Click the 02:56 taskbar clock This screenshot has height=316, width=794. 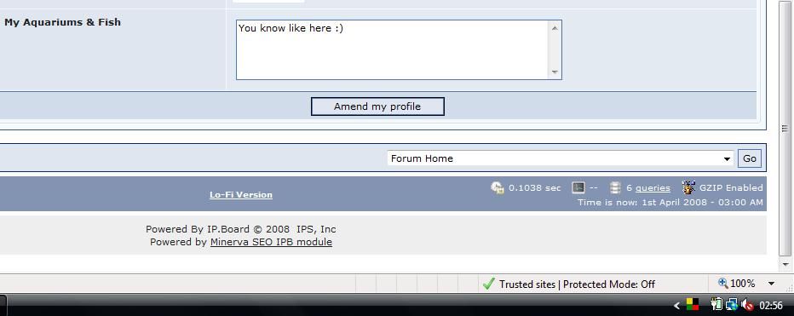pos(771,306)
